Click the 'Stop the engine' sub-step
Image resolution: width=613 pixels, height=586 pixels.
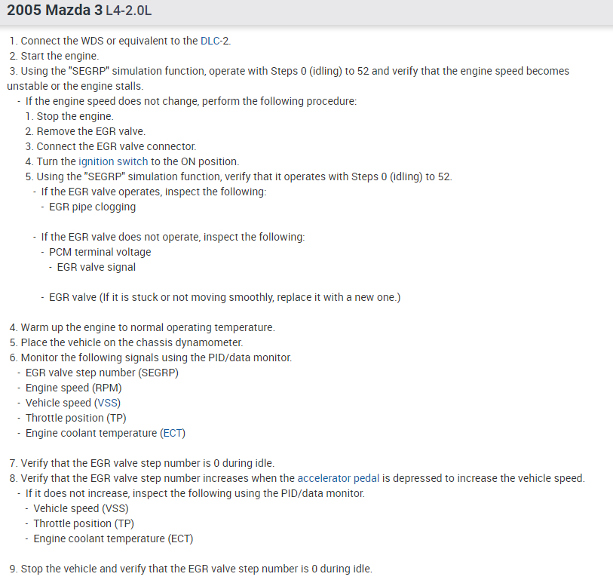(x=75, y=116)
